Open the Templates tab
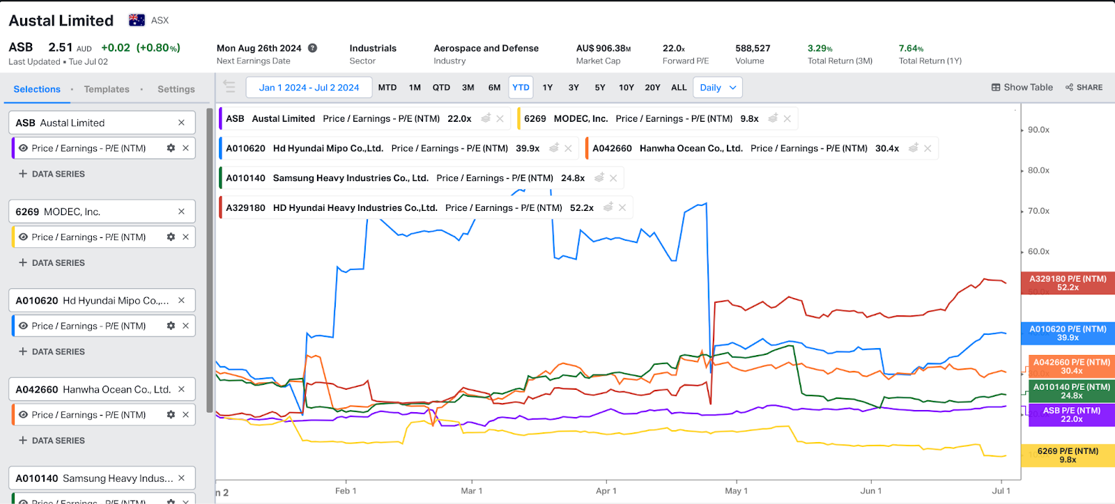1115x504 pixels. [107, 89]
